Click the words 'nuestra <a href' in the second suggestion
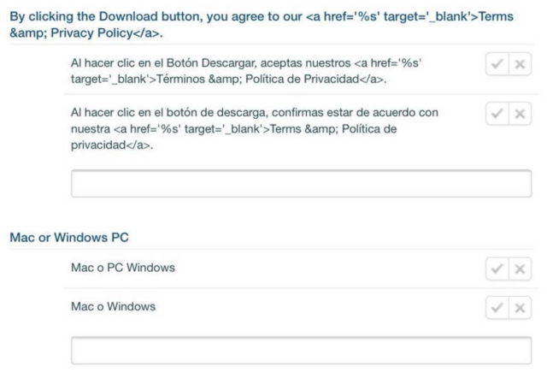This screenshot has height=384, width=547. (x=111, y=128)
